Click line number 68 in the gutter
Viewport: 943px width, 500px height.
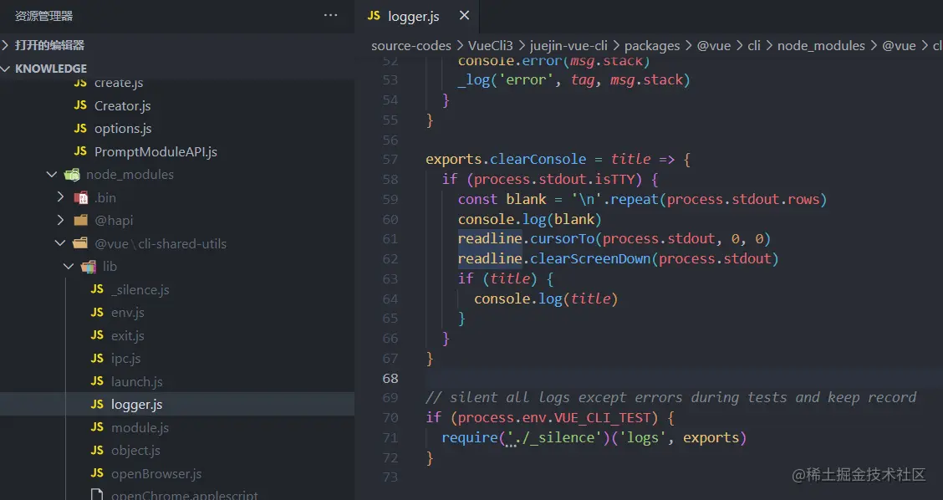pyautogui.click(x=390, y=379)
